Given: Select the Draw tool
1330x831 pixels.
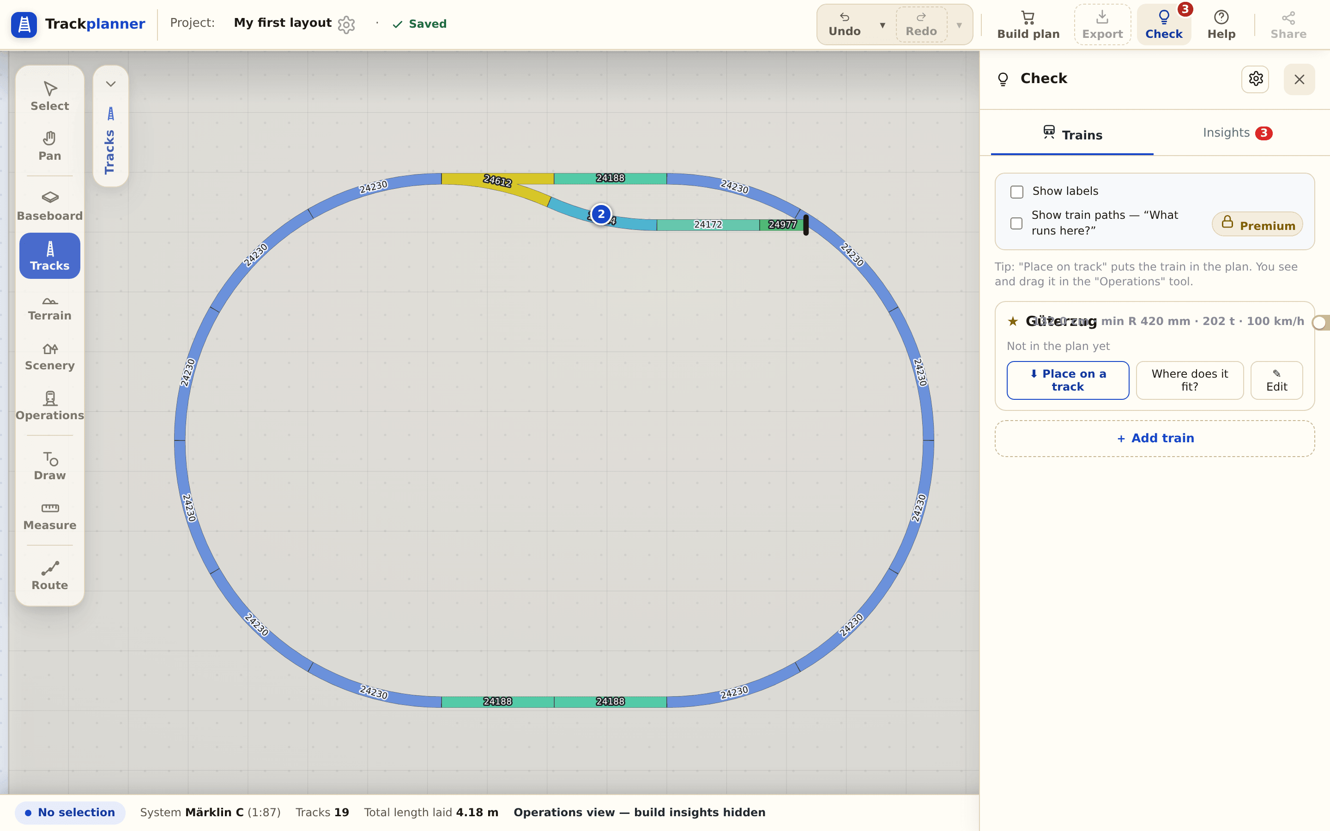Looking at the screenshot, I should tap(49, 465).
